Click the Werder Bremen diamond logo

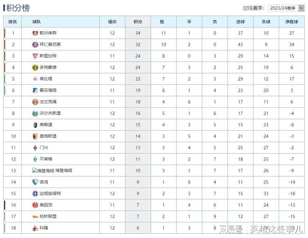click(x=35, y=159)
